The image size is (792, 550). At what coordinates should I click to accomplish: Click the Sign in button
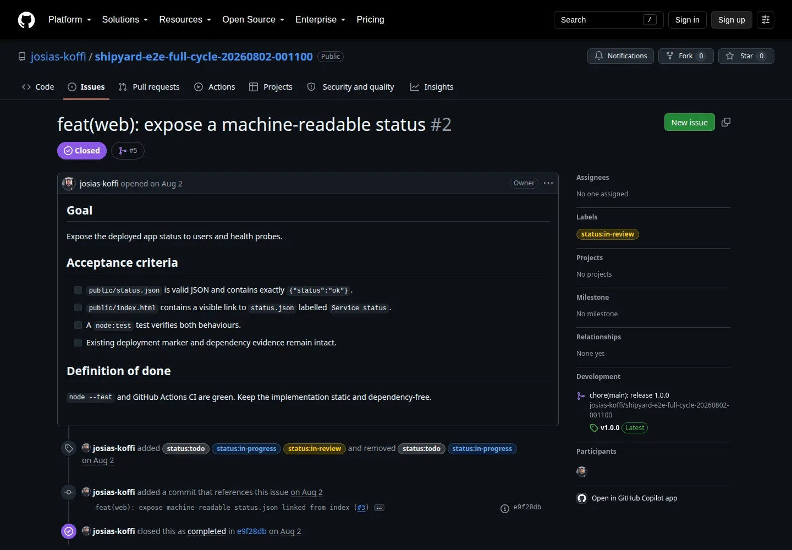click(687, 20)
